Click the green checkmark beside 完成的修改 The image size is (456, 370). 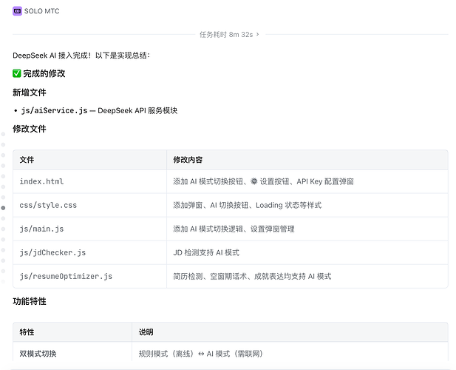point(17,73)
